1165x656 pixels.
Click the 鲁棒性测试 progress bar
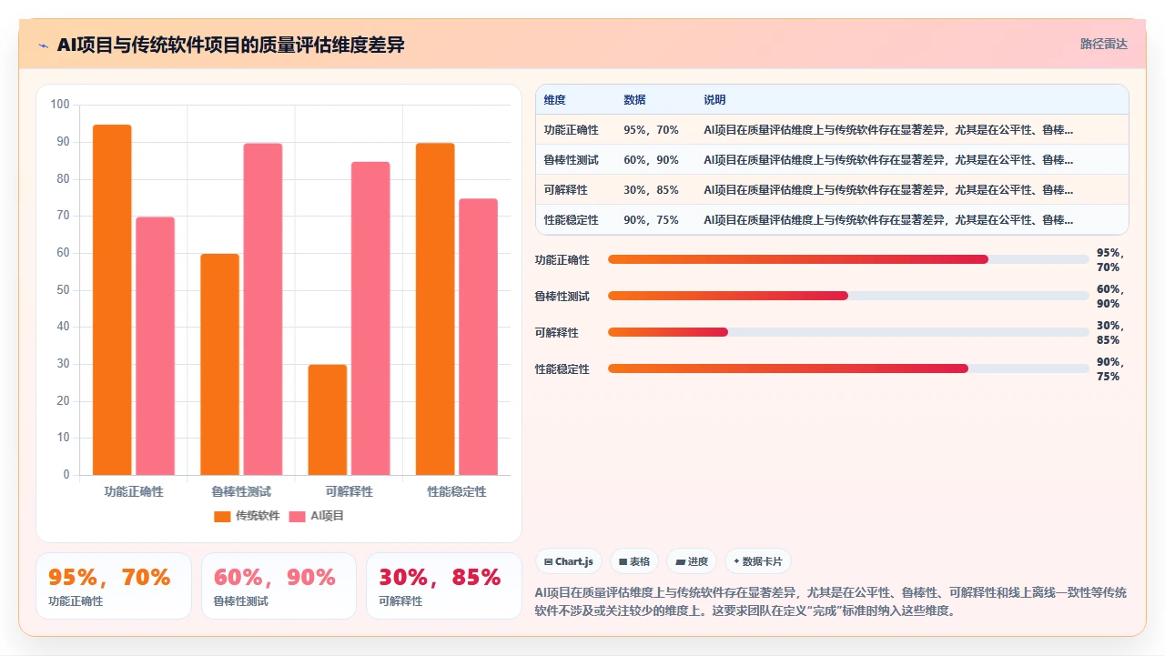coord(848,296)
